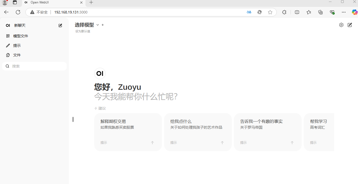Image resolution: width=358 pixels, height=184 pixels.
Task: Click the browser profile avatar
Action: pos(4,3)
